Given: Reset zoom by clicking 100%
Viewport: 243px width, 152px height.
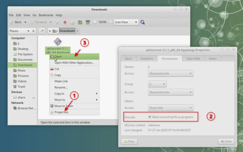Looking at the screenshot, I should 102,22.
